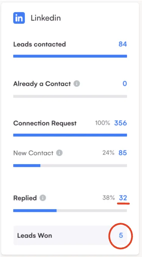
Task: Click info icon next to Replied
Action: (x=43, y=198)
